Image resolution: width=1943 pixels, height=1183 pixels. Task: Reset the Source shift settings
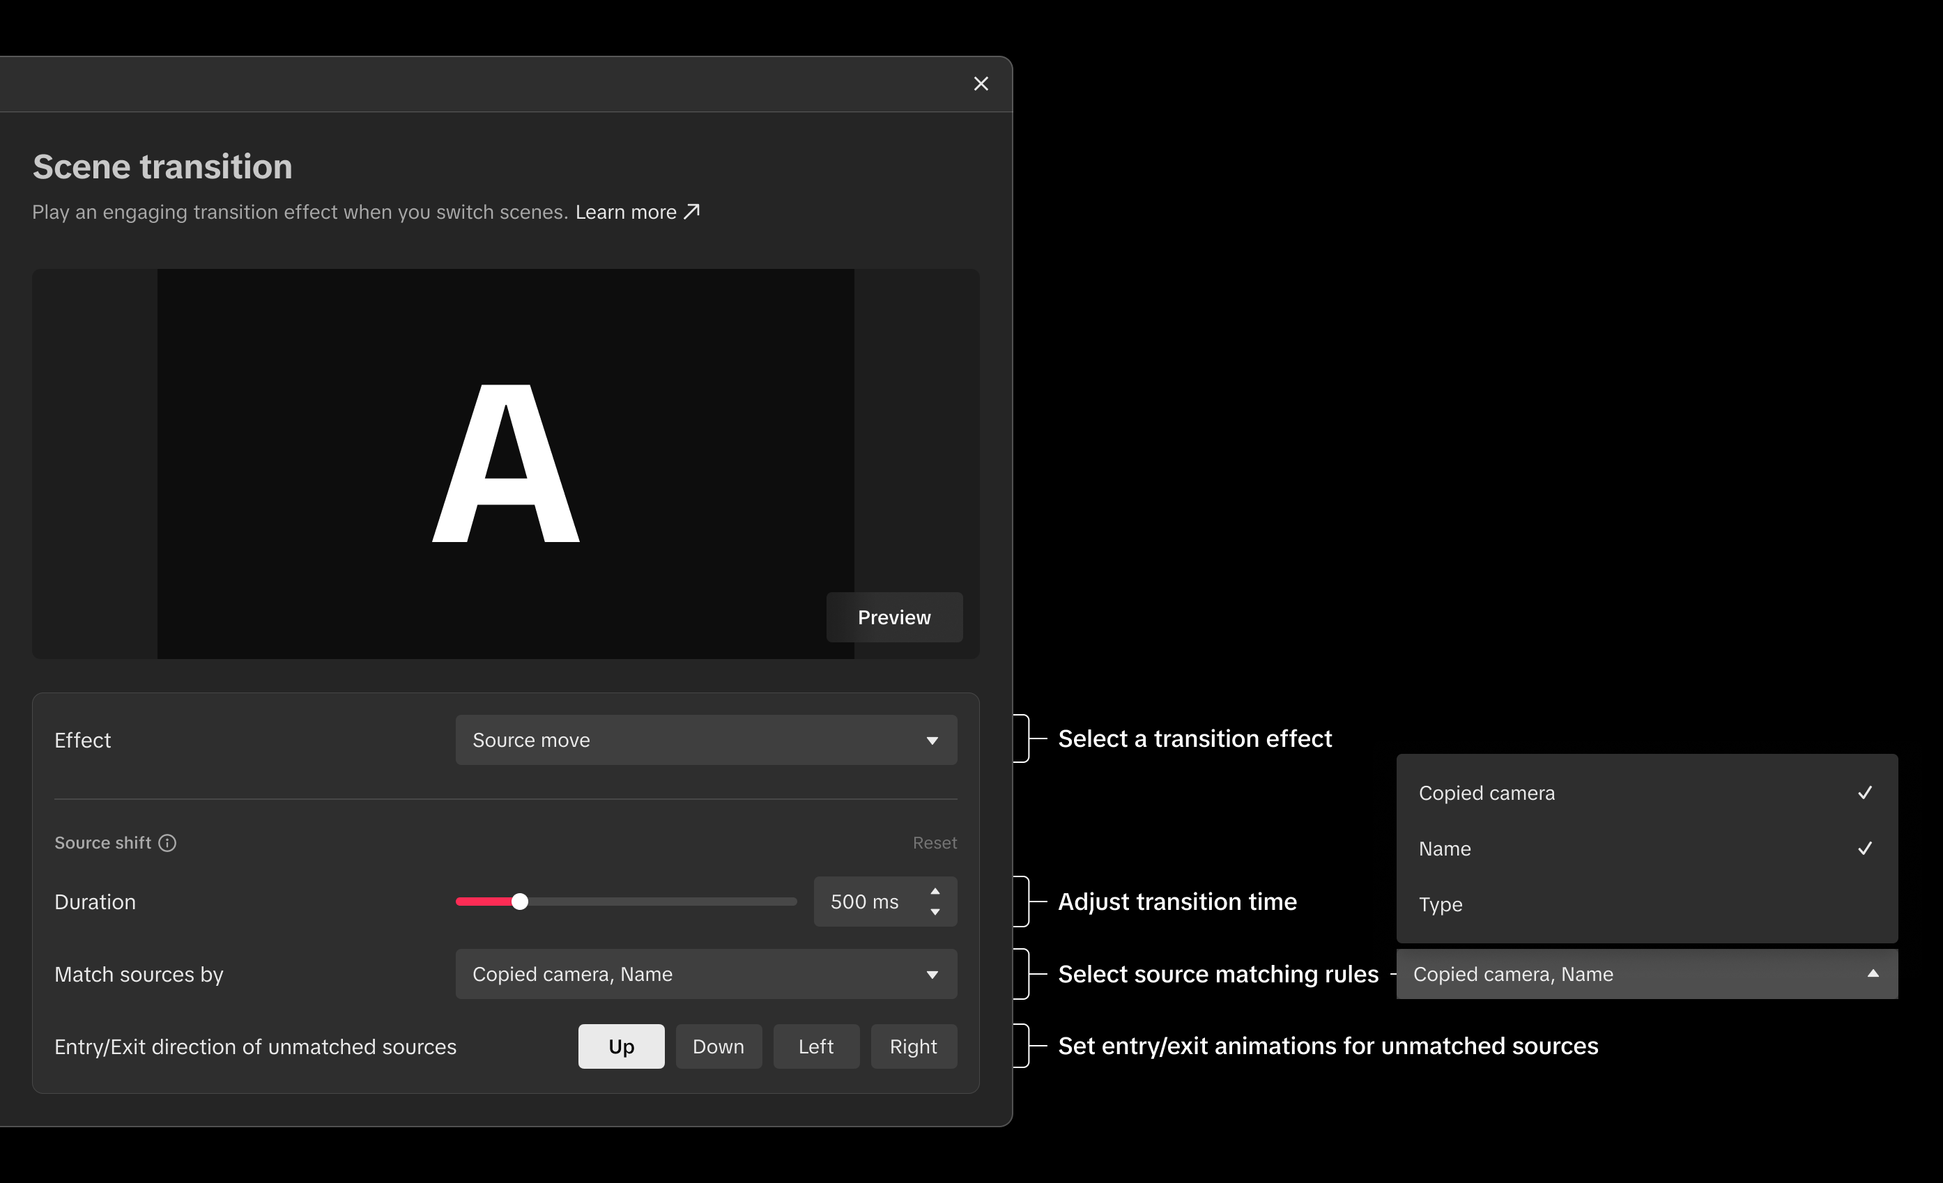click(x=935, y=842)
